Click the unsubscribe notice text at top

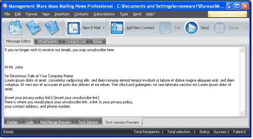60,50
